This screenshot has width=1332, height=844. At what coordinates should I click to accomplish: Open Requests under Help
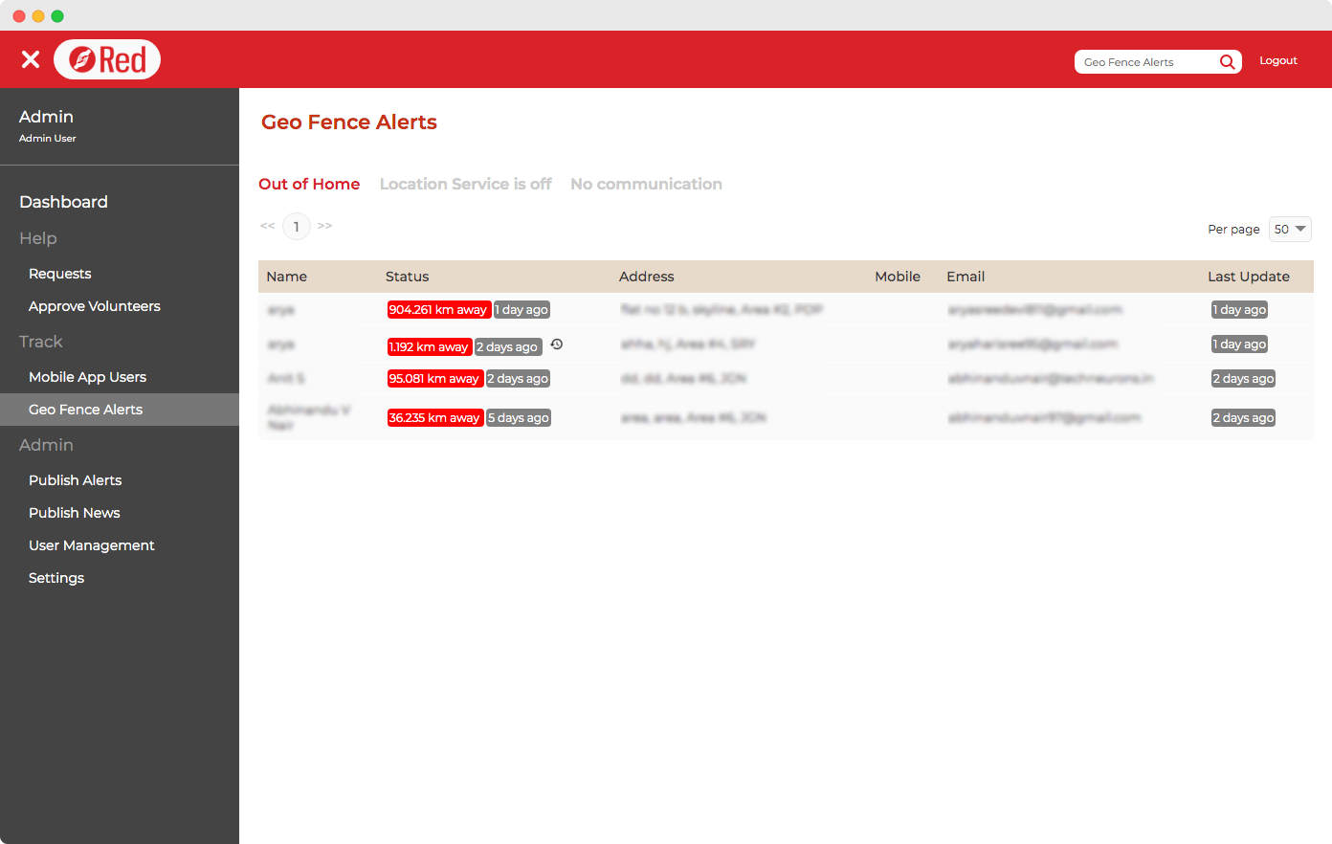[x=60, y=274]
